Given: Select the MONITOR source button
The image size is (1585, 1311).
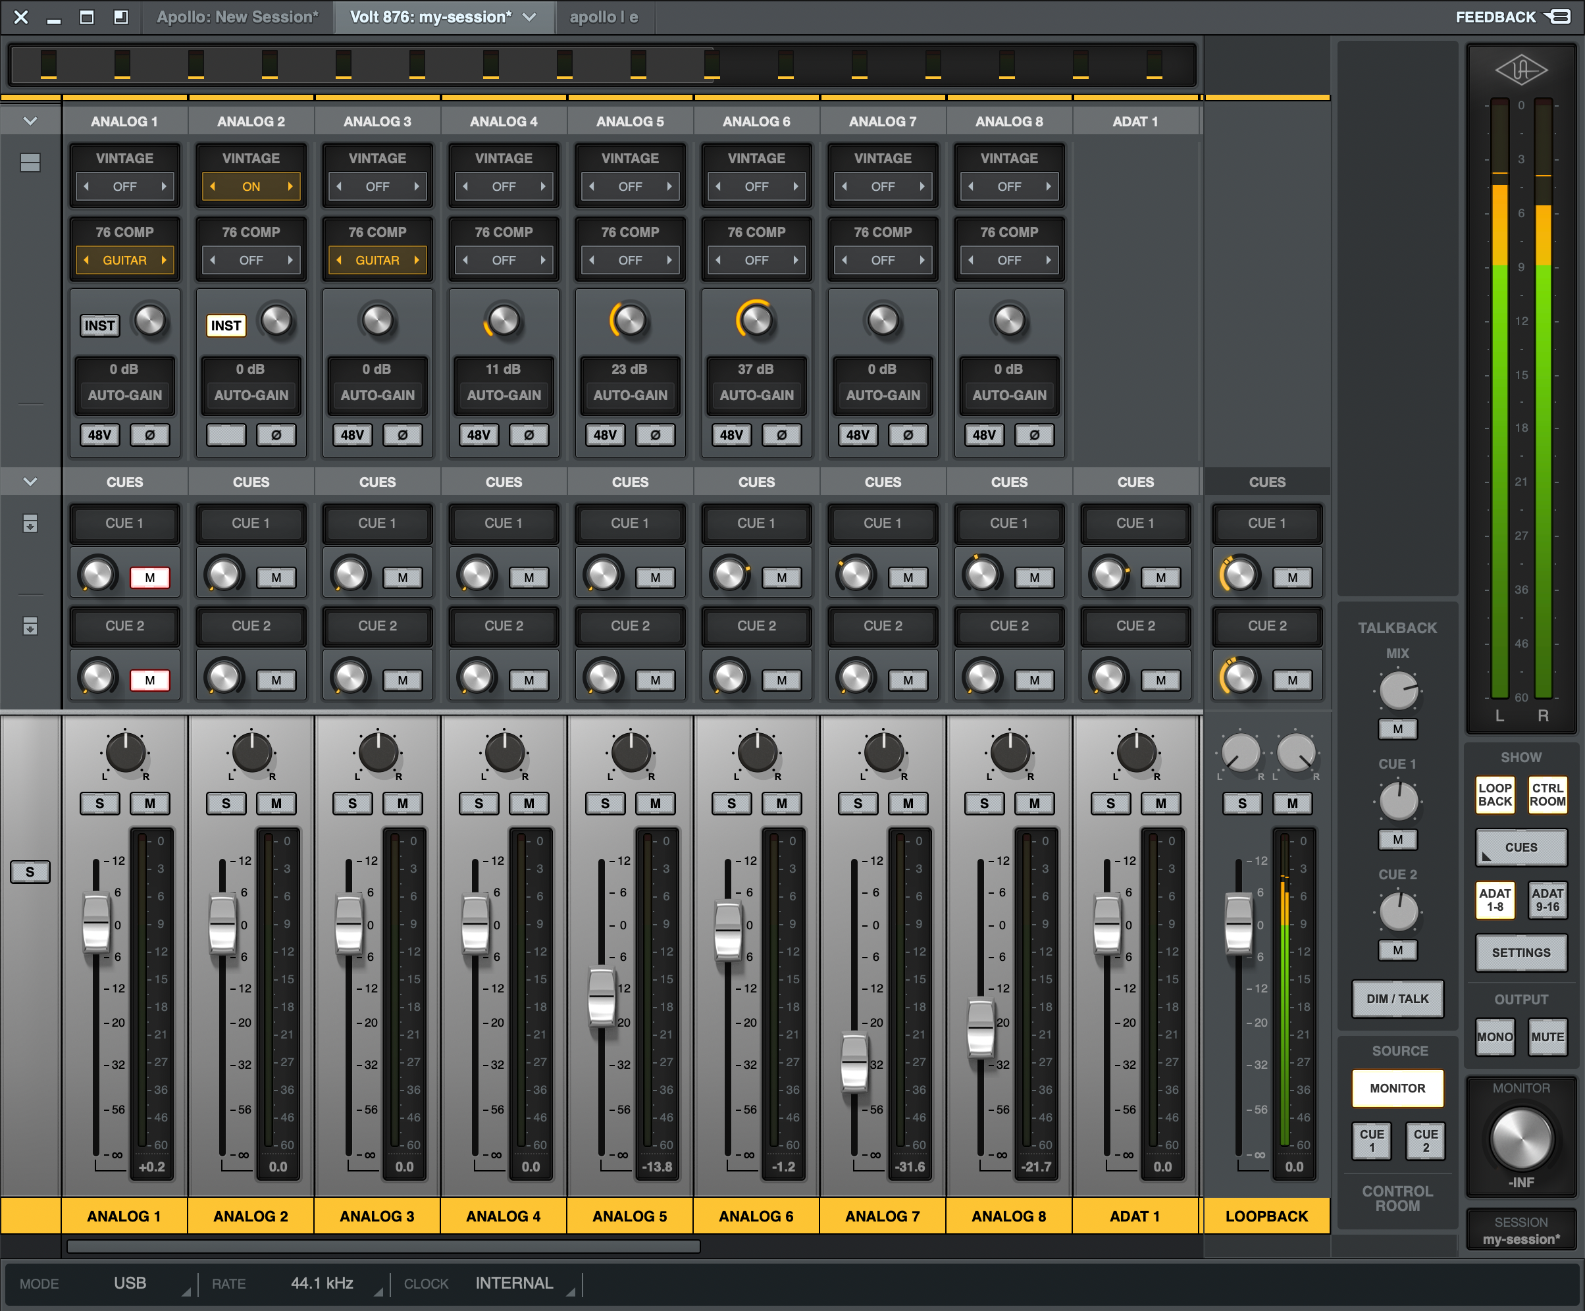Looking at the screenshot, I should coord(1397,1088).
